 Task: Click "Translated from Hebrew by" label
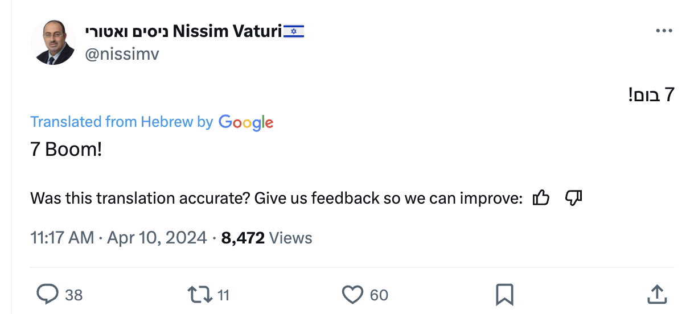[121, 122]
